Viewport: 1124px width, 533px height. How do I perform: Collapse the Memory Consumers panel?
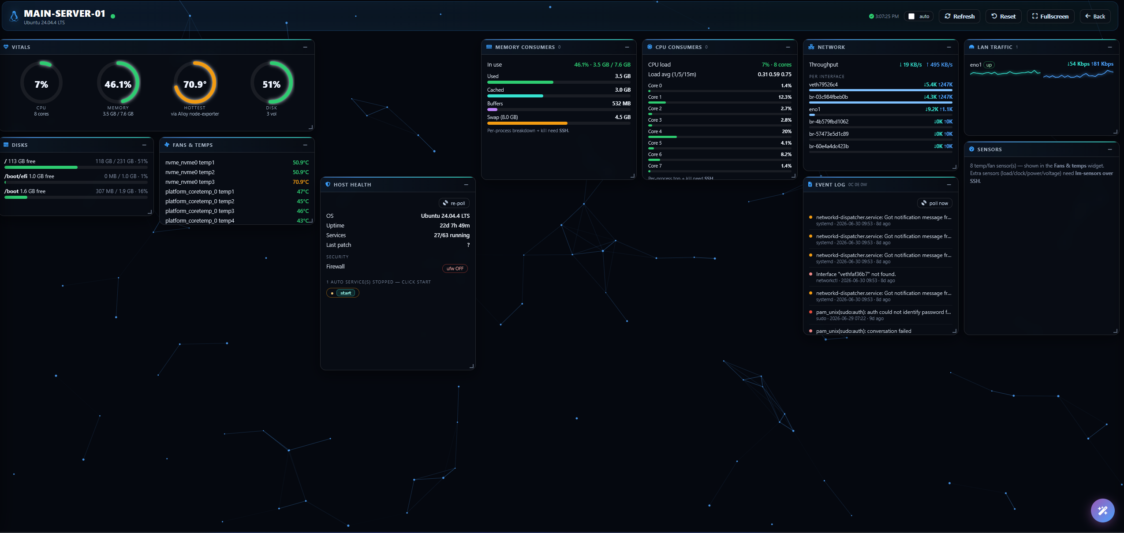(627, 47)
